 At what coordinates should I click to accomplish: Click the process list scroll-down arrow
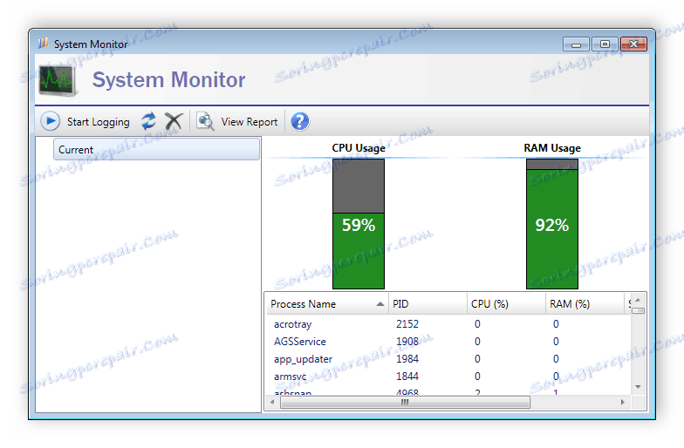638,387
